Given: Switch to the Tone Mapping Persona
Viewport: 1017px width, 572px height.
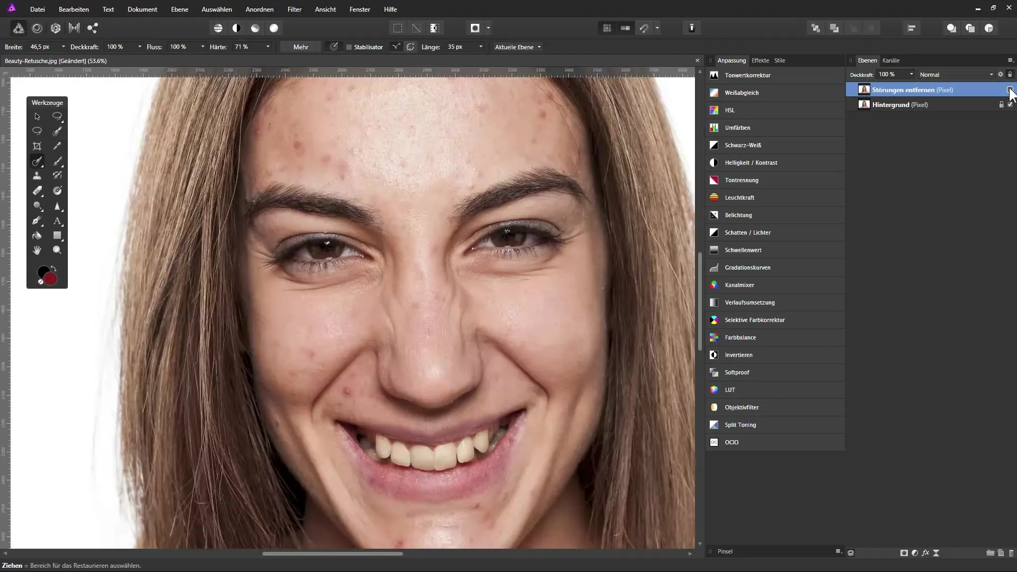Looking at the screenshot, I should 74,28.
